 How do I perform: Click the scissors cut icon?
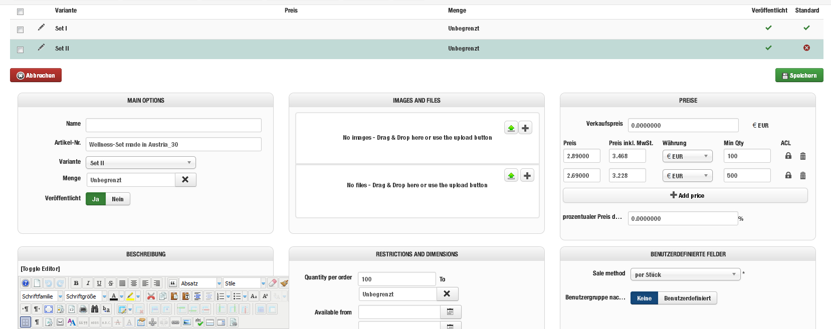pos(151,296)
